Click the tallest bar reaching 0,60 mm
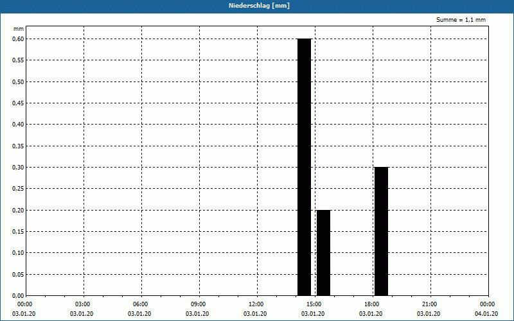This screenshot has width=514, height=321. tap(304, 167)
